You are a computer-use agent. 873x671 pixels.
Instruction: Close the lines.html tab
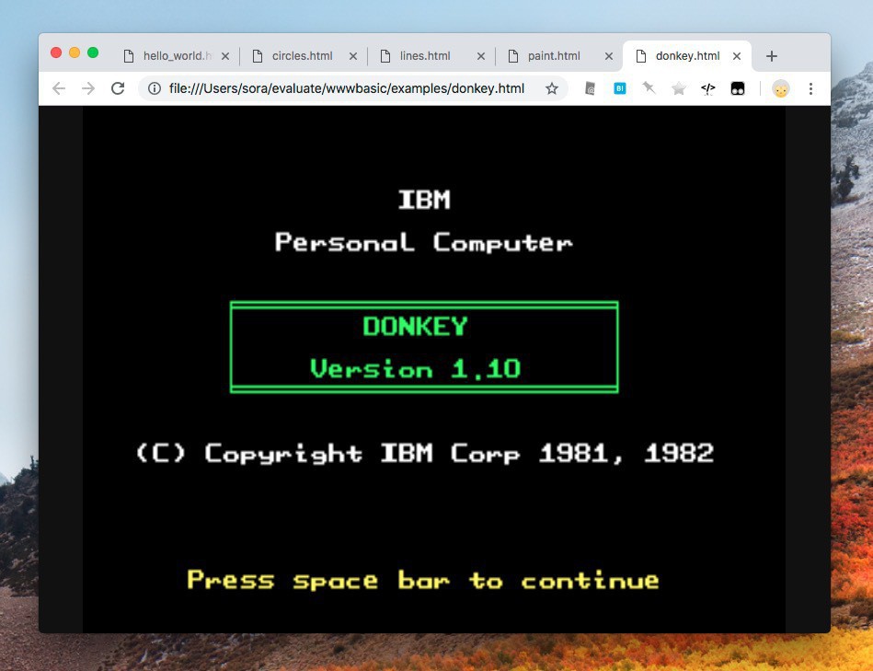pyautogui.click(x=481, y=56)
